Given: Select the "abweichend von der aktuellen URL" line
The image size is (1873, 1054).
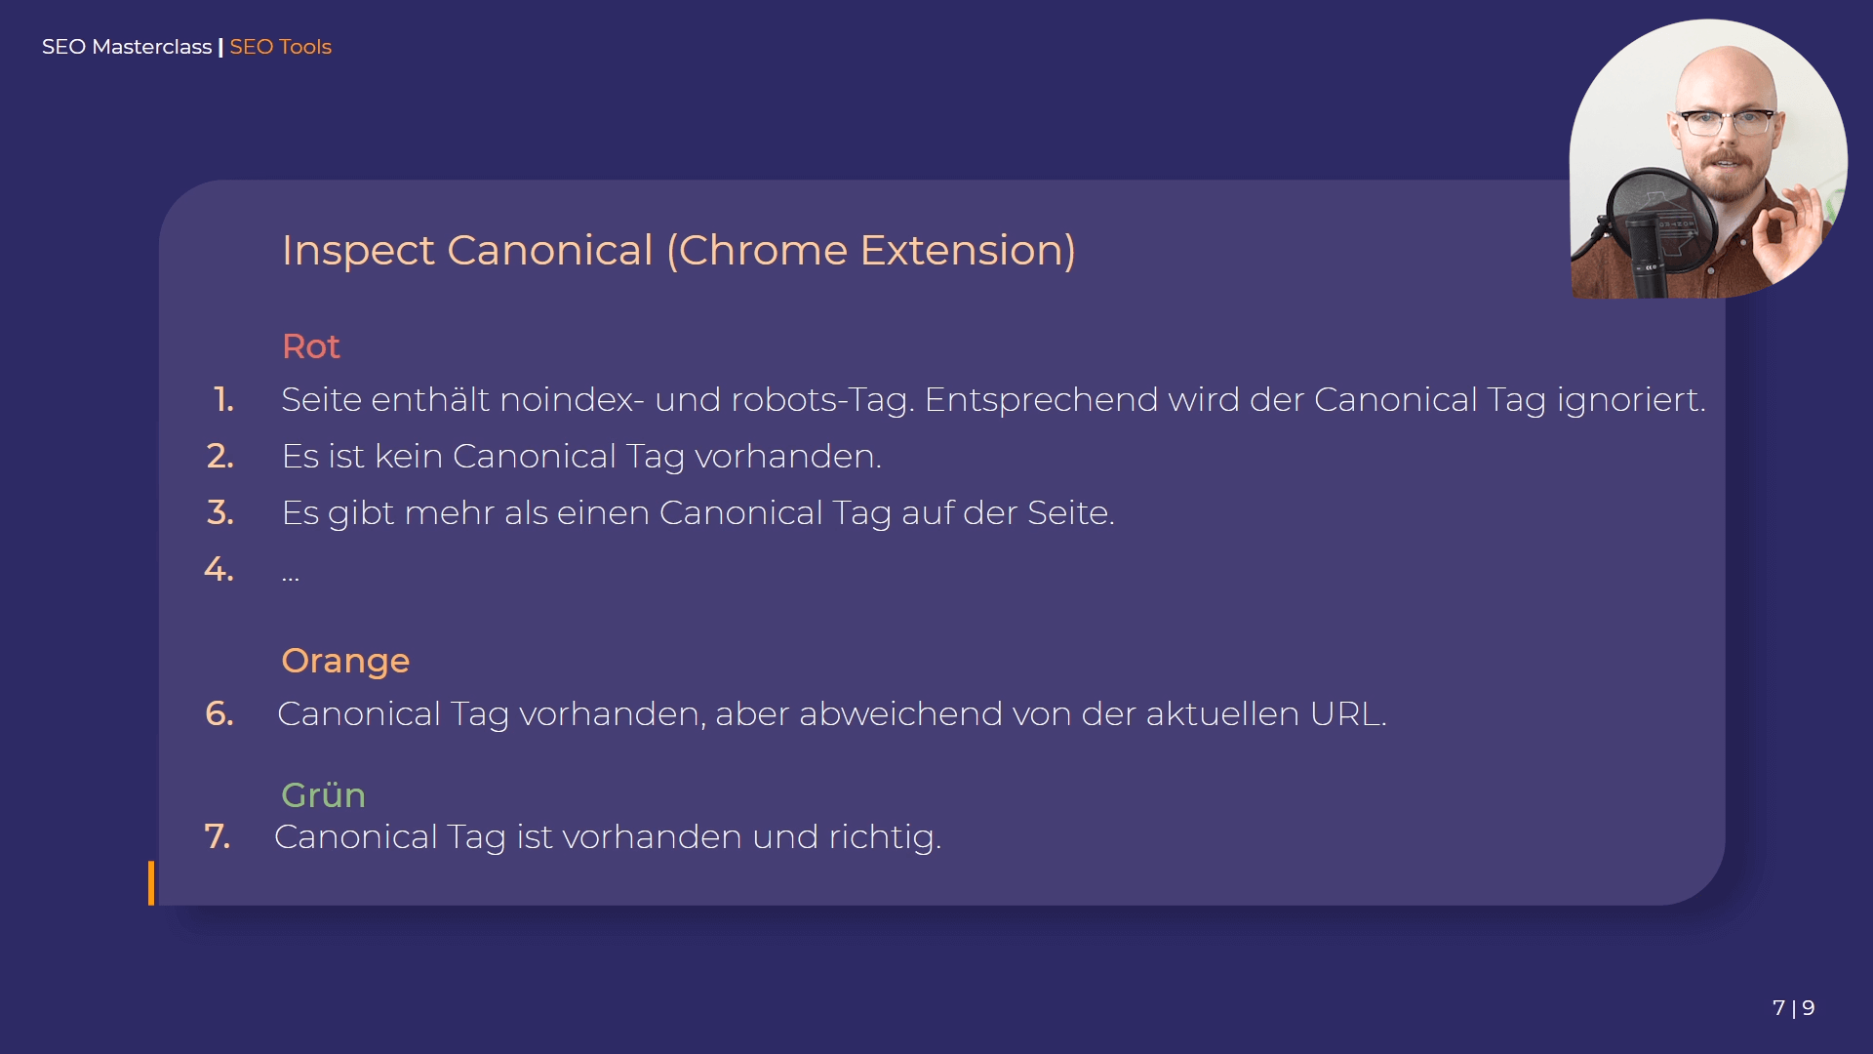Looking at the screenshot, I should tap(831, 714).
